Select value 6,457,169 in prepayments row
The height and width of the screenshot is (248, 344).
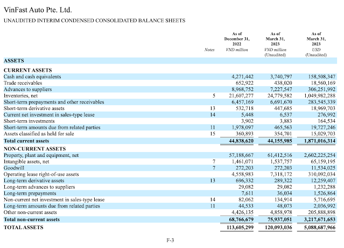click(x=242, y=102)
